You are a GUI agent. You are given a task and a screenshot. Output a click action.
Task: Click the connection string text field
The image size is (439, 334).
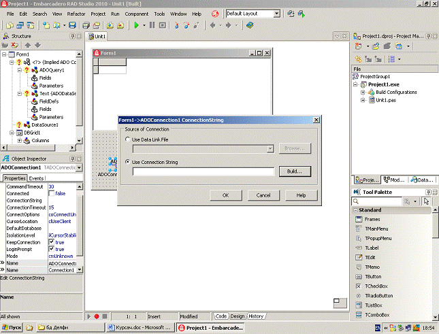point(203,171)
